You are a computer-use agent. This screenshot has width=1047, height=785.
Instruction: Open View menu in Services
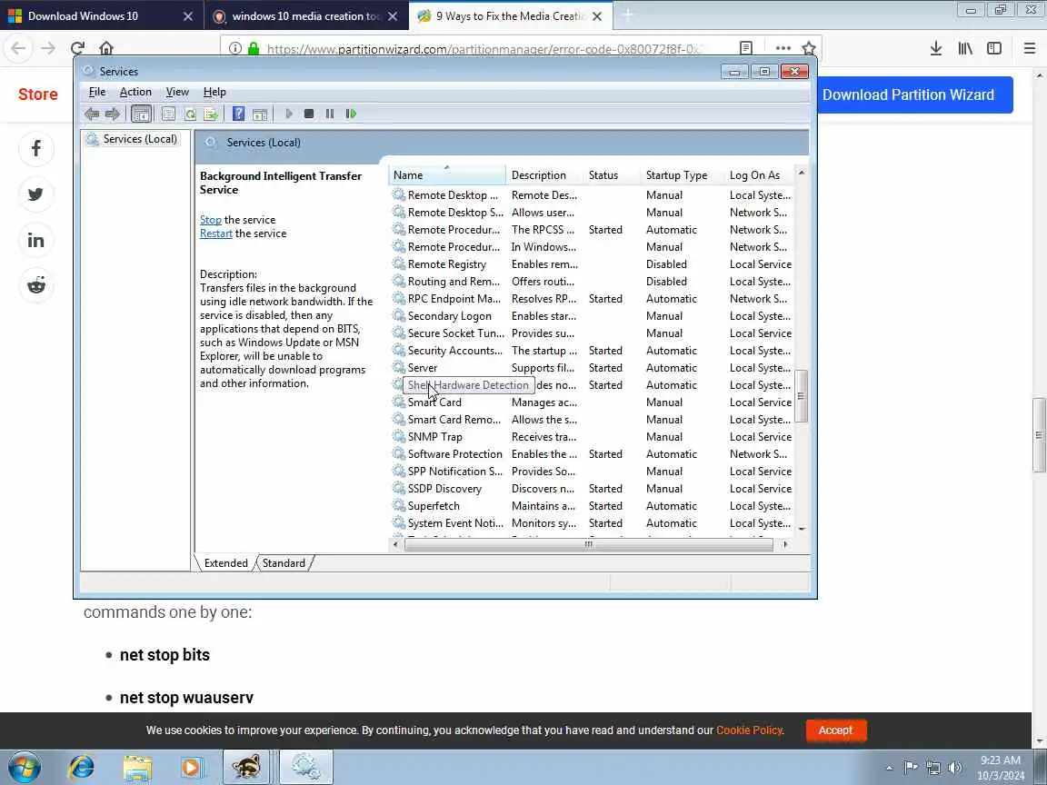[x=177, y=92]
